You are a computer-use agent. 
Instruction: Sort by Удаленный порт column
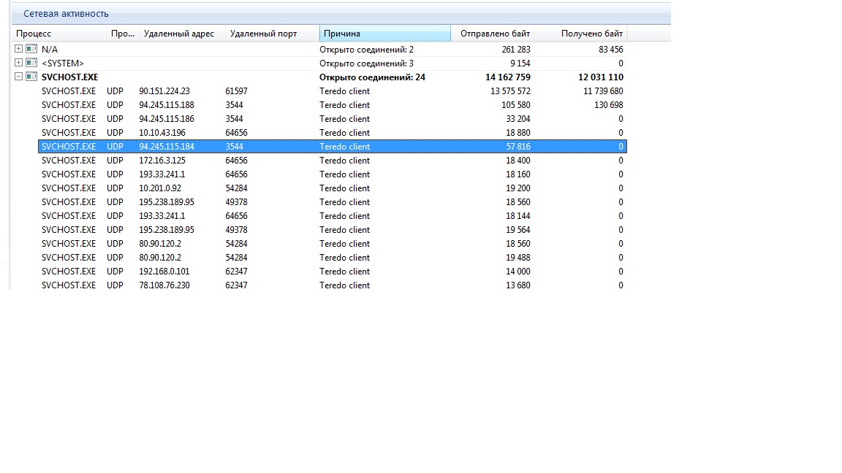pyautogui.click(x=263, y=34)
